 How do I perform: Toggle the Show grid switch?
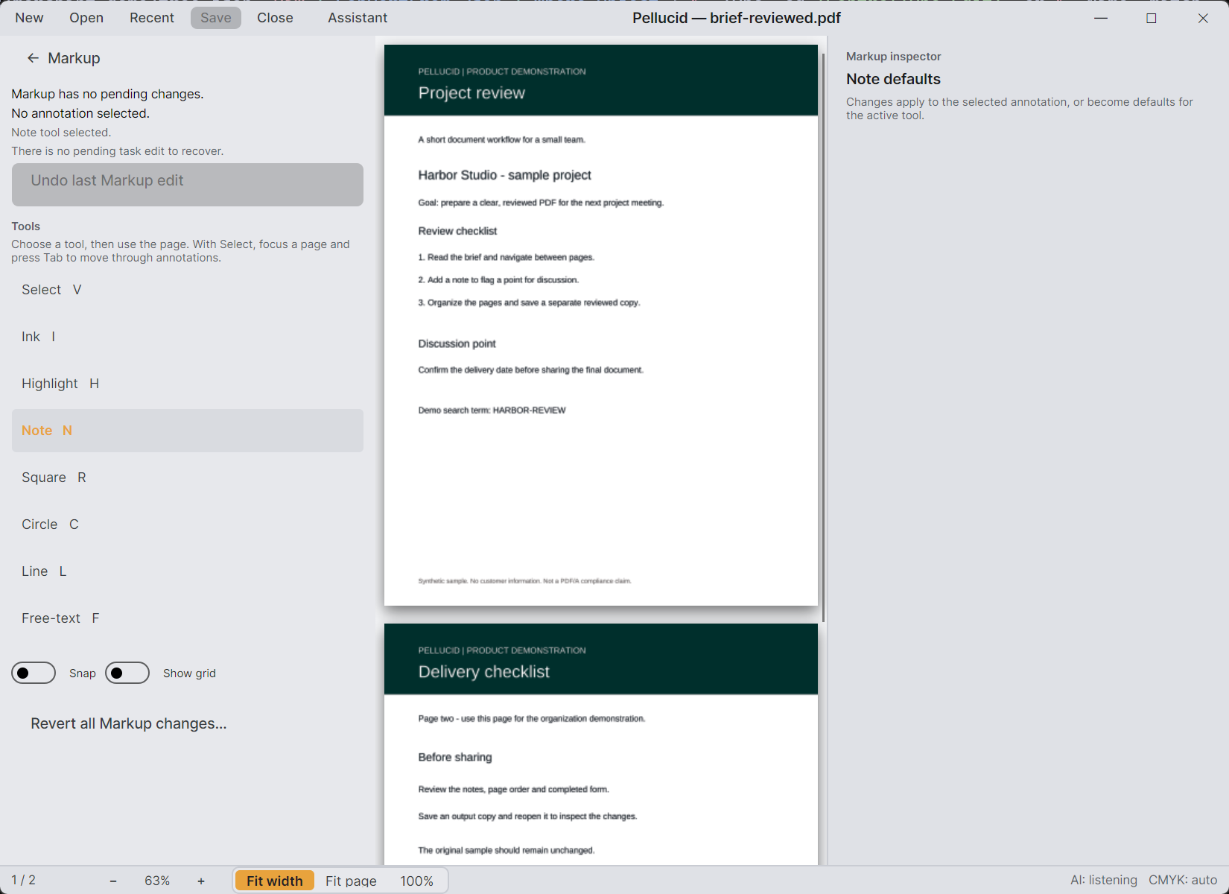point(127,673)
